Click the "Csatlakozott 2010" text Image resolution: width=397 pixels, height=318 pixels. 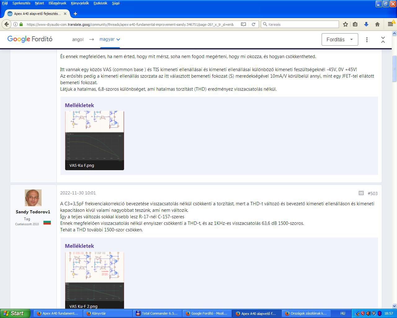[x=27, y=224]
